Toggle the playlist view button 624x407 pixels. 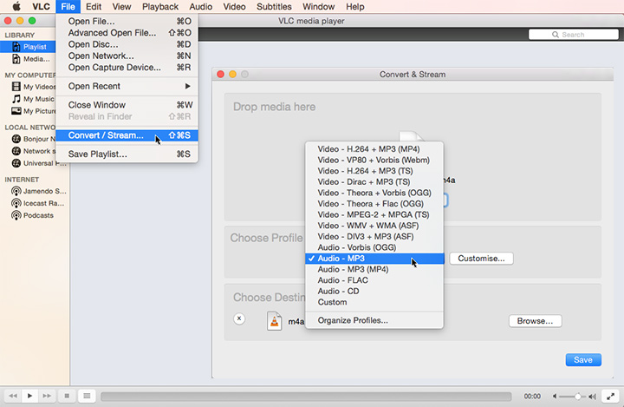click(x=87, y=396)
